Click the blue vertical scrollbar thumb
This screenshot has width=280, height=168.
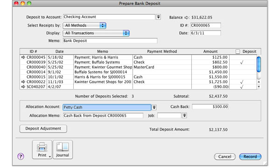point(259,64)
